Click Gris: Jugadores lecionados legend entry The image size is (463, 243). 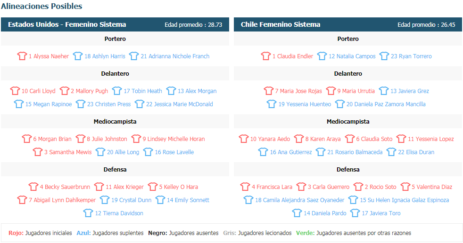pyautogui.click(x=257, y=233)
